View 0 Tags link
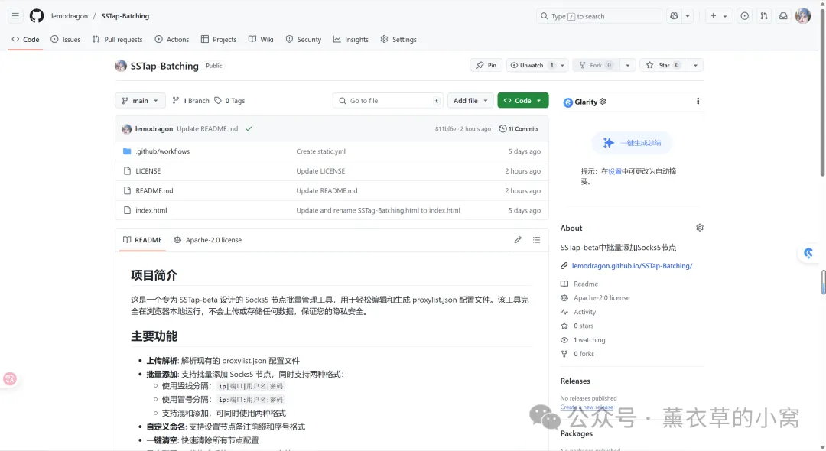826x451 pixels. pos(229,100)
